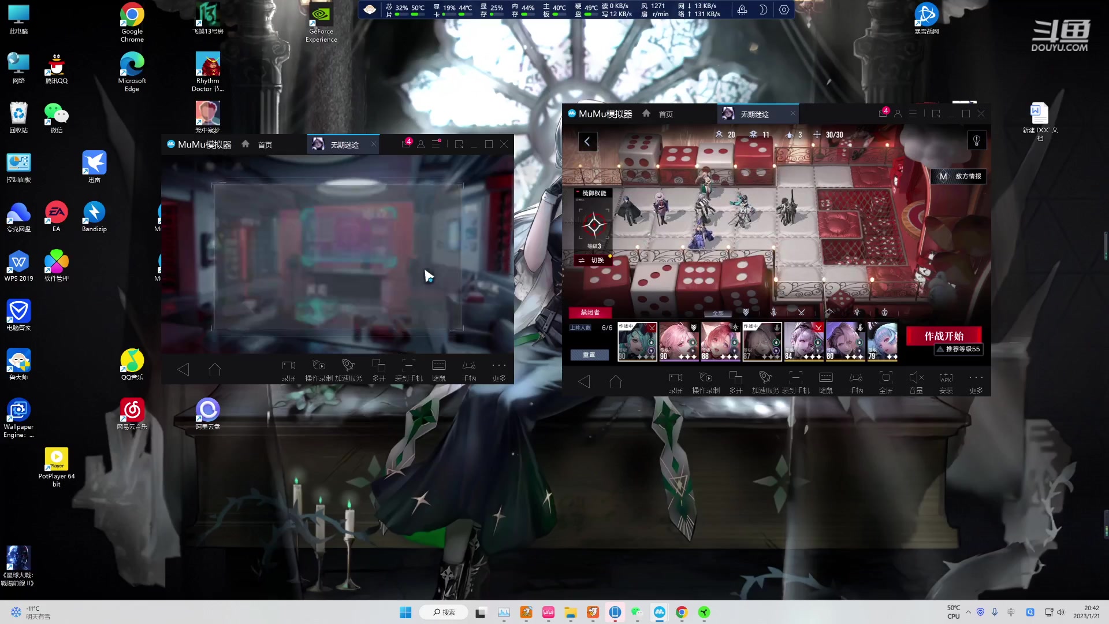Click screen record icon in right MuMu window

pos(676,382)
